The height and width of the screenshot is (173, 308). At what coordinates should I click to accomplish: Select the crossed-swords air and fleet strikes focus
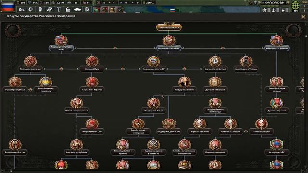154,147
